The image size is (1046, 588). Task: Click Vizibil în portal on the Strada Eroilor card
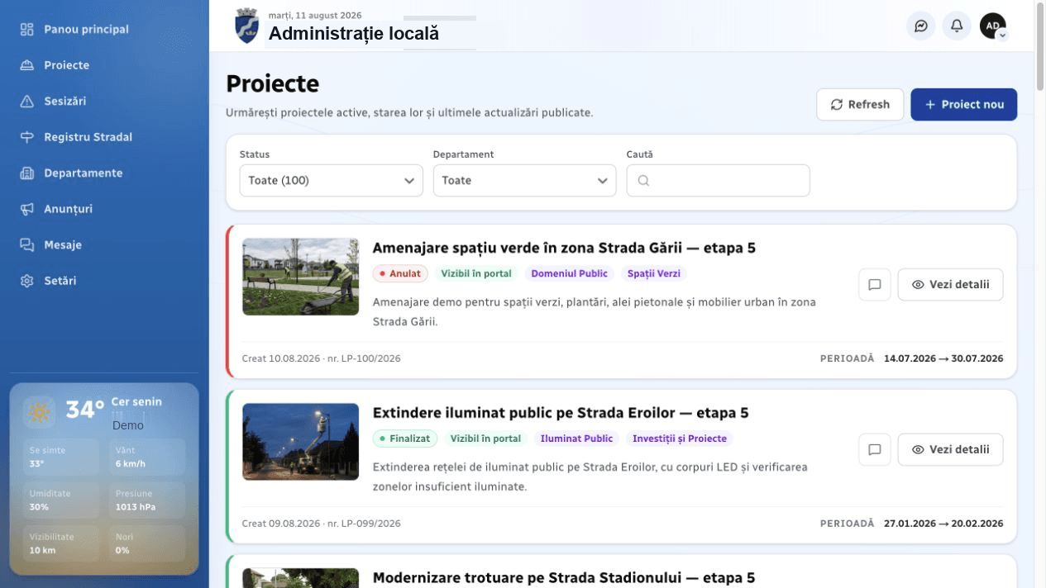click(x=485, y=439)
